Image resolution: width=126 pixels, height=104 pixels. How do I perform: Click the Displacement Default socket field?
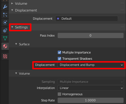pos(87,19)
